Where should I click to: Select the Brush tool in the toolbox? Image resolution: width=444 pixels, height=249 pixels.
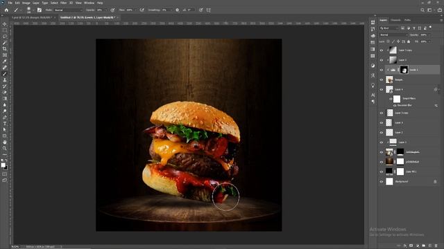[x=5, y=74]
